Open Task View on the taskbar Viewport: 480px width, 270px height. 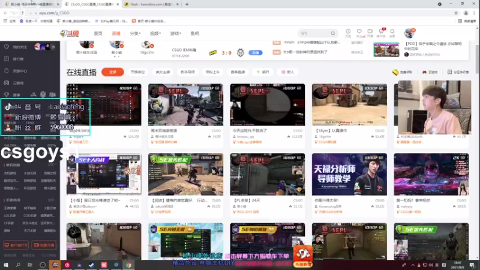click(29, 265)
